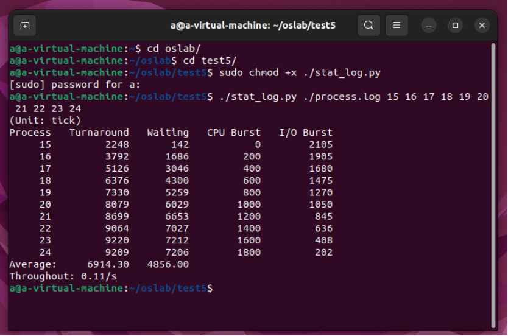
Task: Click CPU burst value 1200
Action: (x=249, y=216)
